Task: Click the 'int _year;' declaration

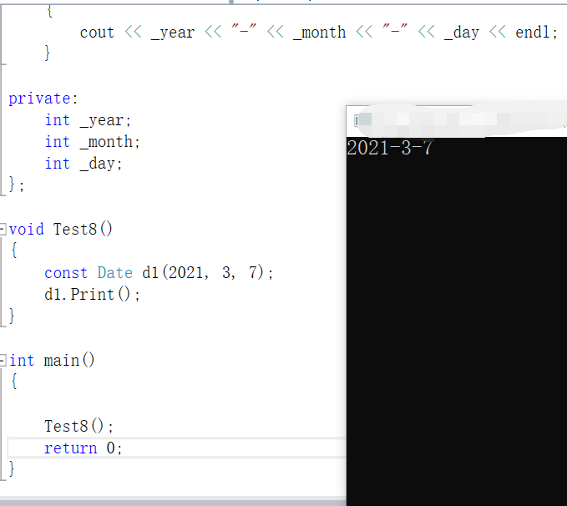Action: [88, 120]
